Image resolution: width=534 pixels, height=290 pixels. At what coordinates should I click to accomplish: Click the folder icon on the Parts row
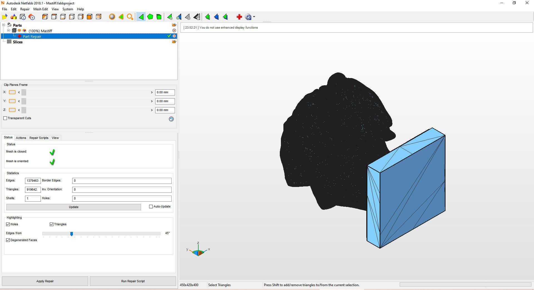coord(174,25)
